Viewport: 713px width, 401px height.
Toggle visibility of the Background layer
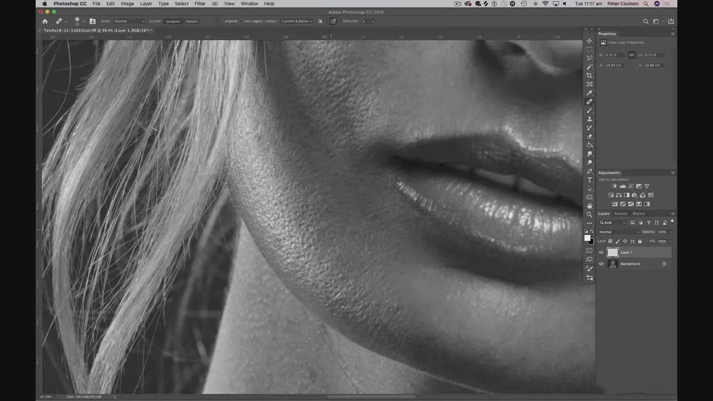coord(601,264)
